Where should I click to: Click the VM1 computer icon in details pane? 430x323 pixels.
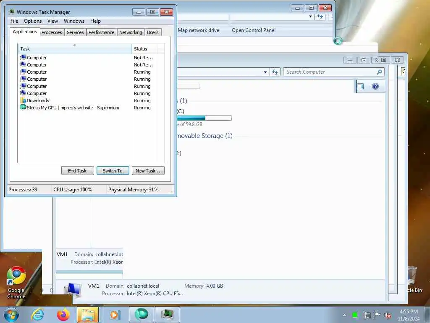point(73,290)
